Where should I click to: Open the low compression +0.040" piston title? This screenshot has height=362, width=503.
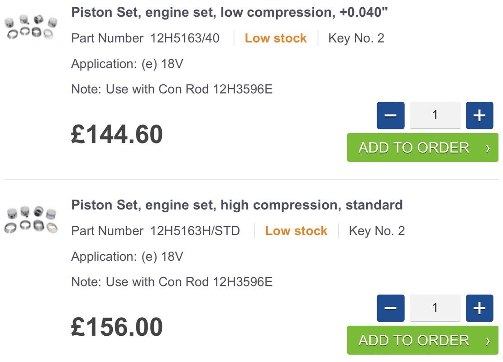point(230,12)
